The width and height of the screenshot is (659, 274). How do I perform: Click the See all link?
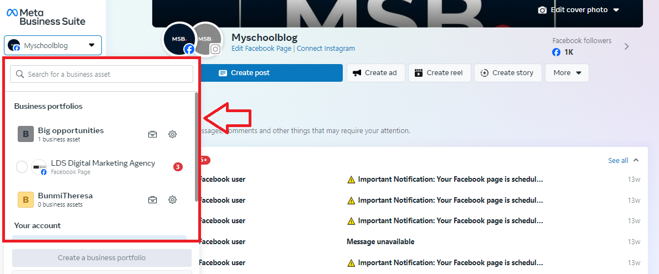click(618, 160)
